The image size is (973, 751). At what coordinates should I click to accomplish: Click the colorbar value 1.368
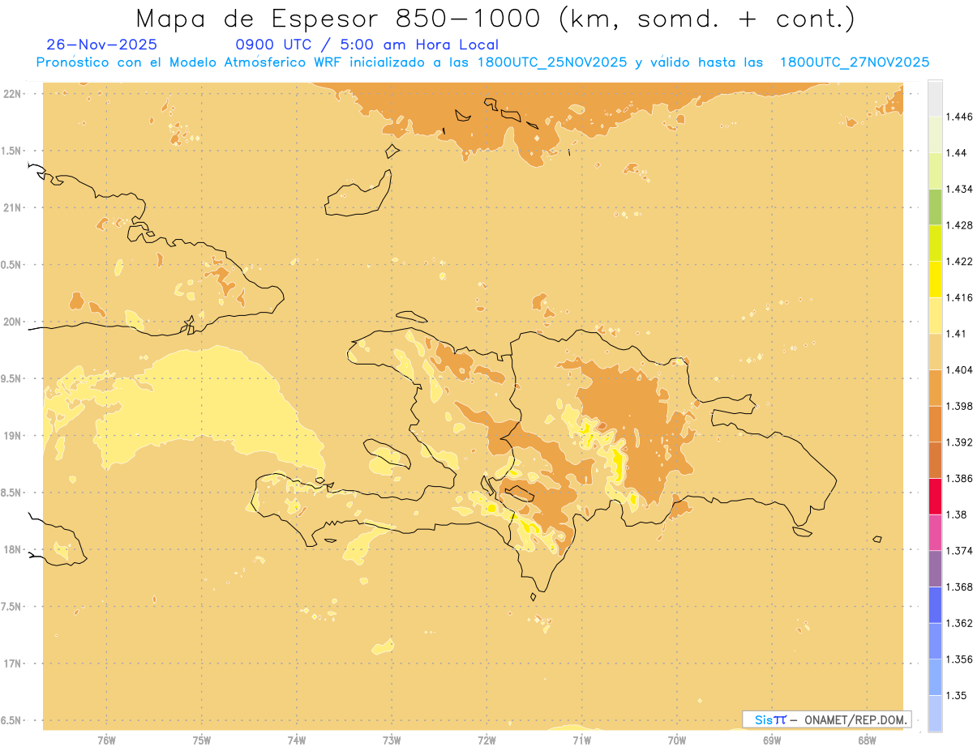961,587
